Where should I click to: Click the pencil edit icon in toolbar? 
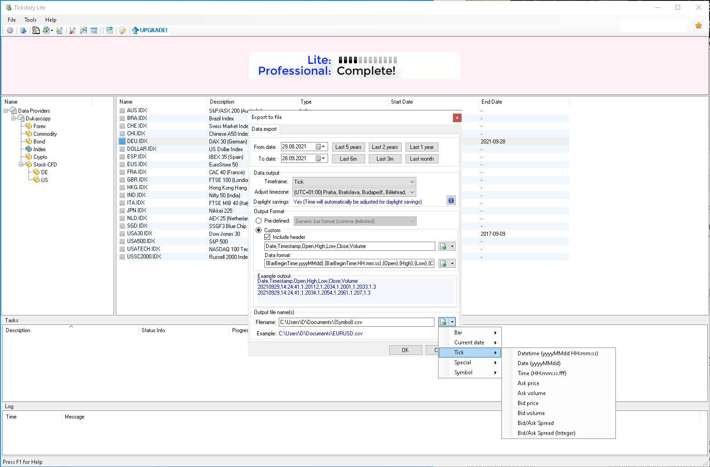(123, 30)
